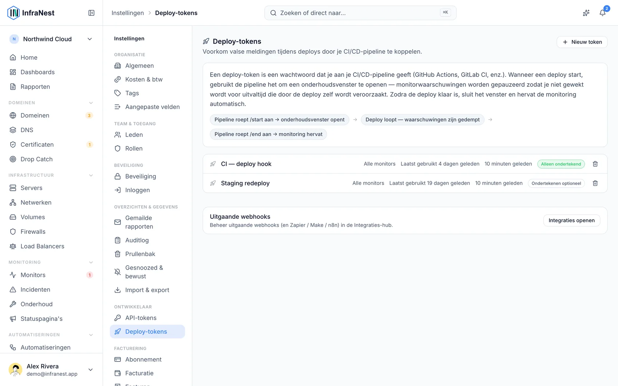
Task: Open Firewalls in sidebar
Action: click(x=51, y=232)
